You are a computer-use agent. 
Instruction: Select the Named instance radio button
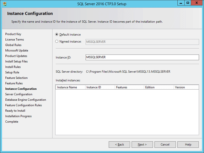click(57, 41)
